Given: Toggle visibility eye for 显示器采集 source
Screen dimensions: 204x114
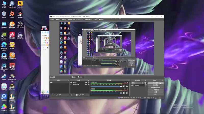Looking at the screenshot, I should tap(86, 84).
